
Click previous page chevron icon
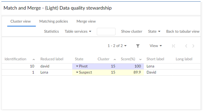tap(186, 46)
